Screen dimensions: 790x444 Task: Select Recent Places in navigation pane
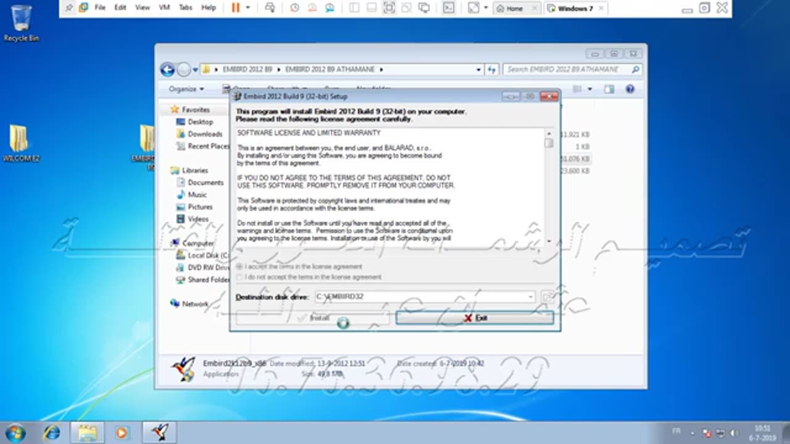click(208, 146)
